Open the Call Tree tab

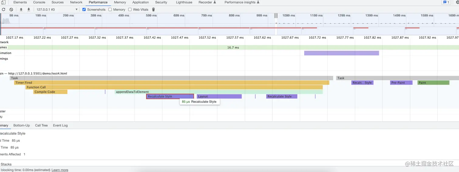(x=41, y=125)
